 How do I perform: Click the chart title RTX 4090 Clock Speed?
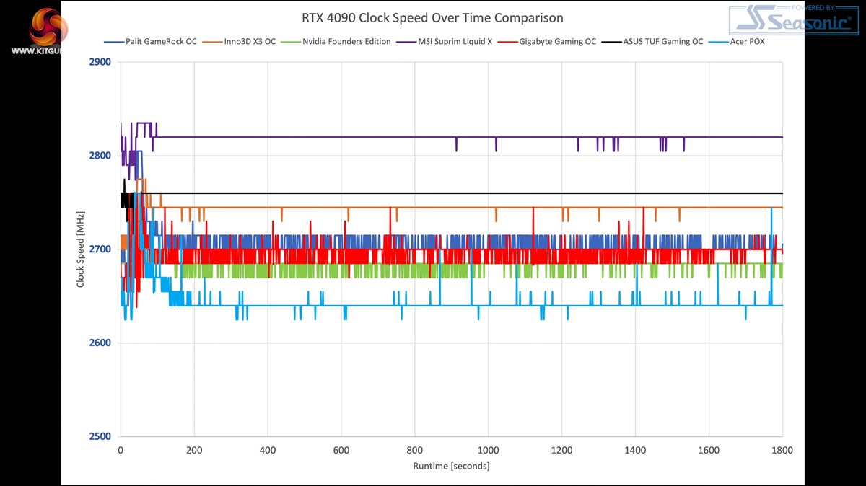click(433, 18)
